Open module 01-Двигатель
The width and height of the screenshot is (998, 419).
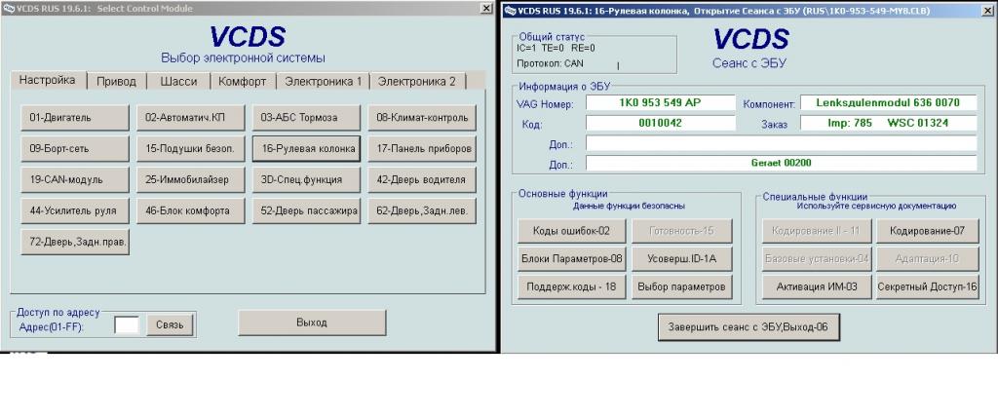click(x=75, y=118)
